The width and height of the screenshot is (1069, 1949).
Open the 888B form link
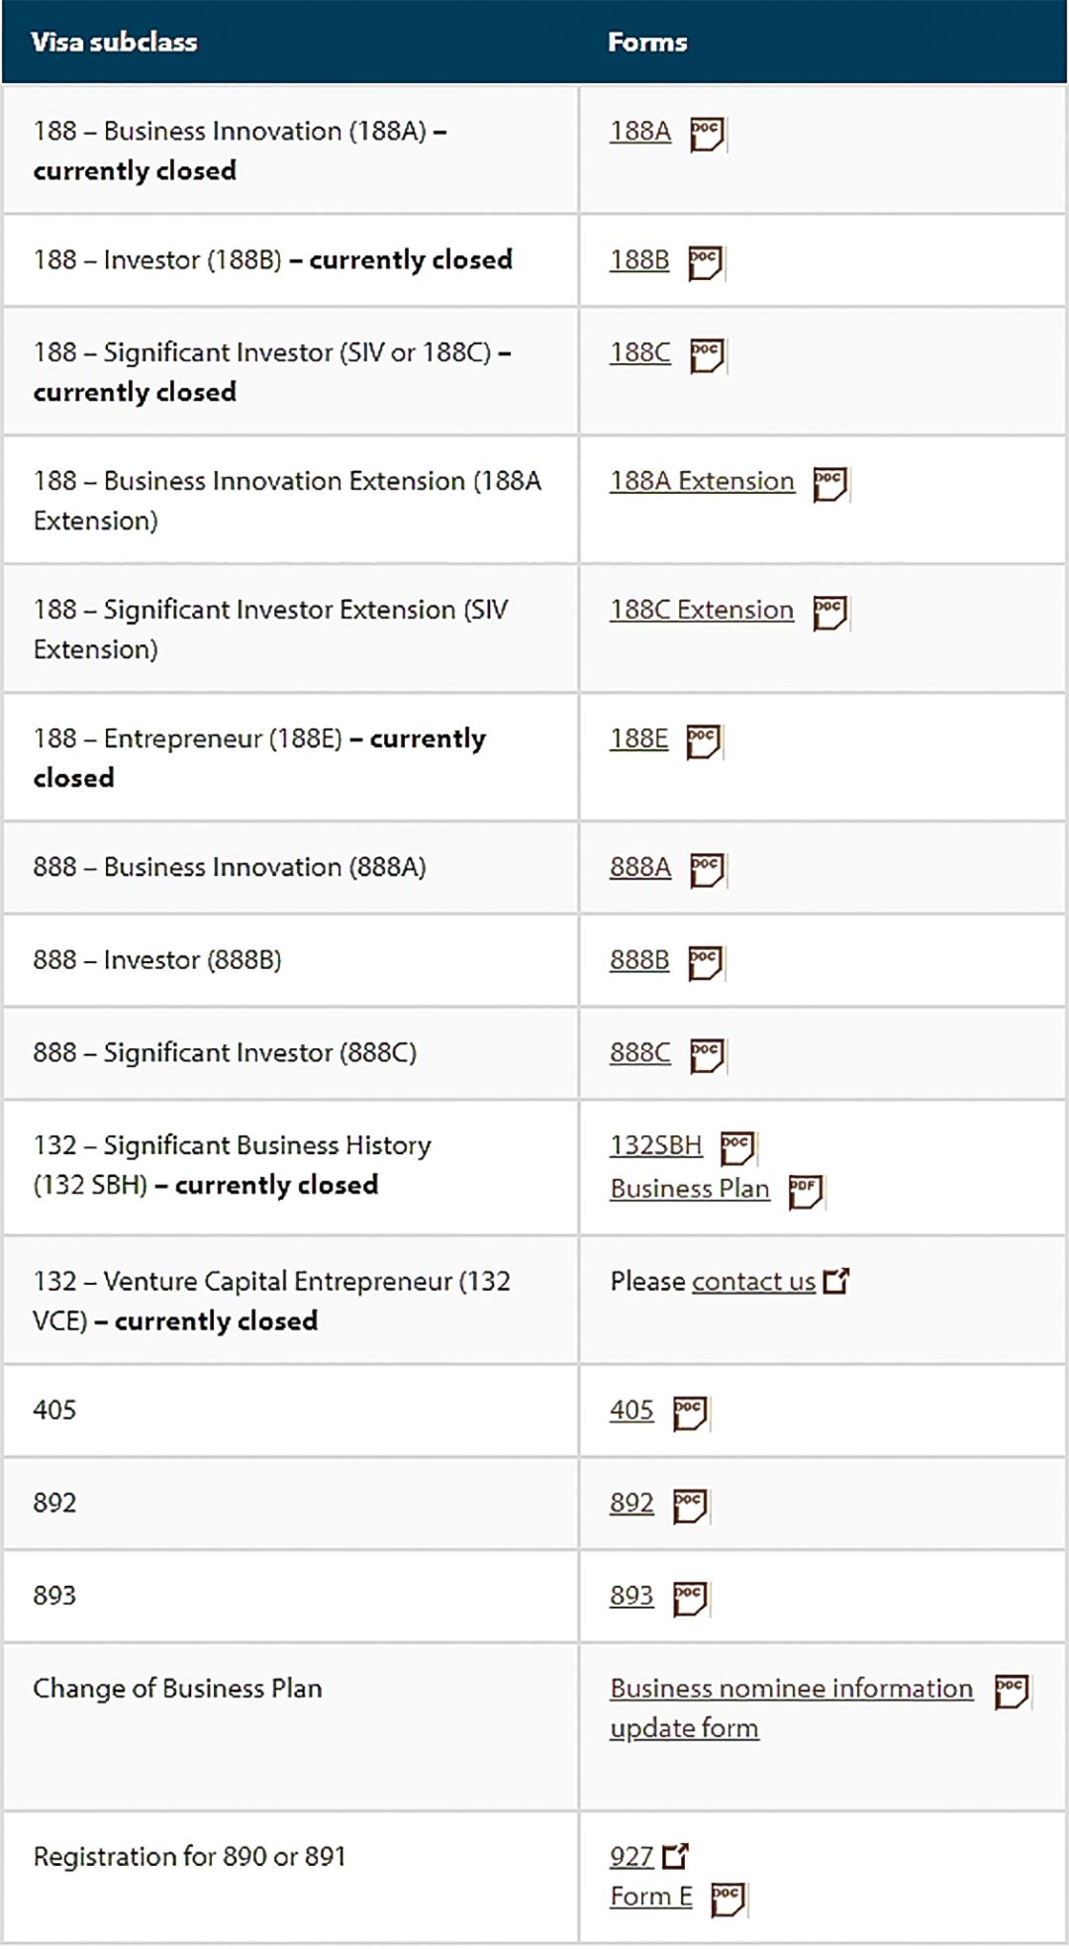coord(638,961)
